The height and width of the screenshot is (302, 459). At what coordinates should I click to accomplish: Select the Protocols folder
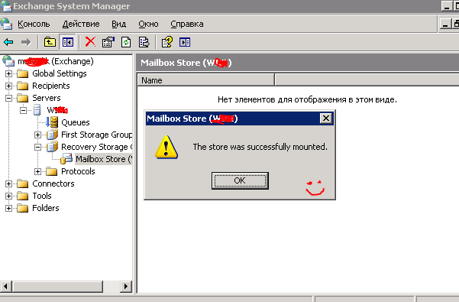pyautogui.click(x=78, y=171)
